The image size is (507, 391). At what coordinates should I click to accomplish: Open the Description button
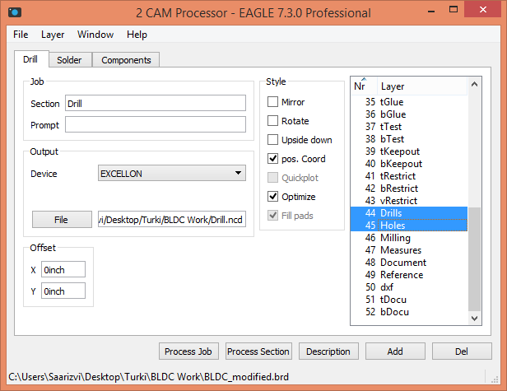pos(328,351)
